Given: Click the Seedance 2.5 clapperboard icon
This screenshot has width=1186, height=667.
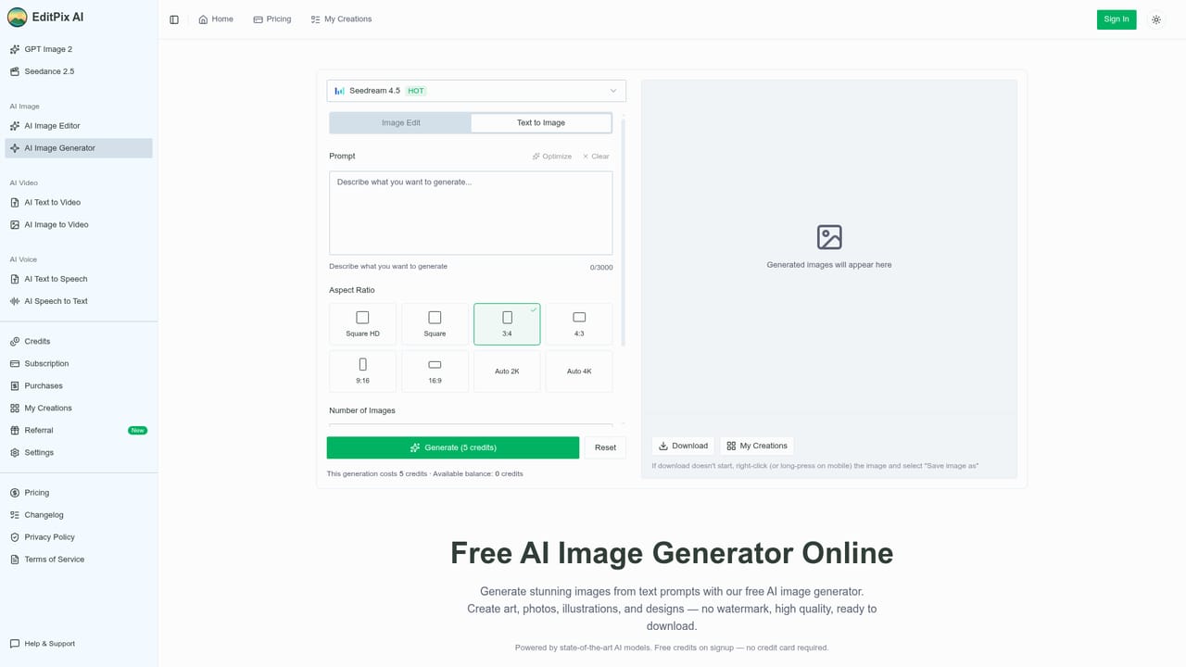Looking at the screenshot, I should click(x=15, y=71).
